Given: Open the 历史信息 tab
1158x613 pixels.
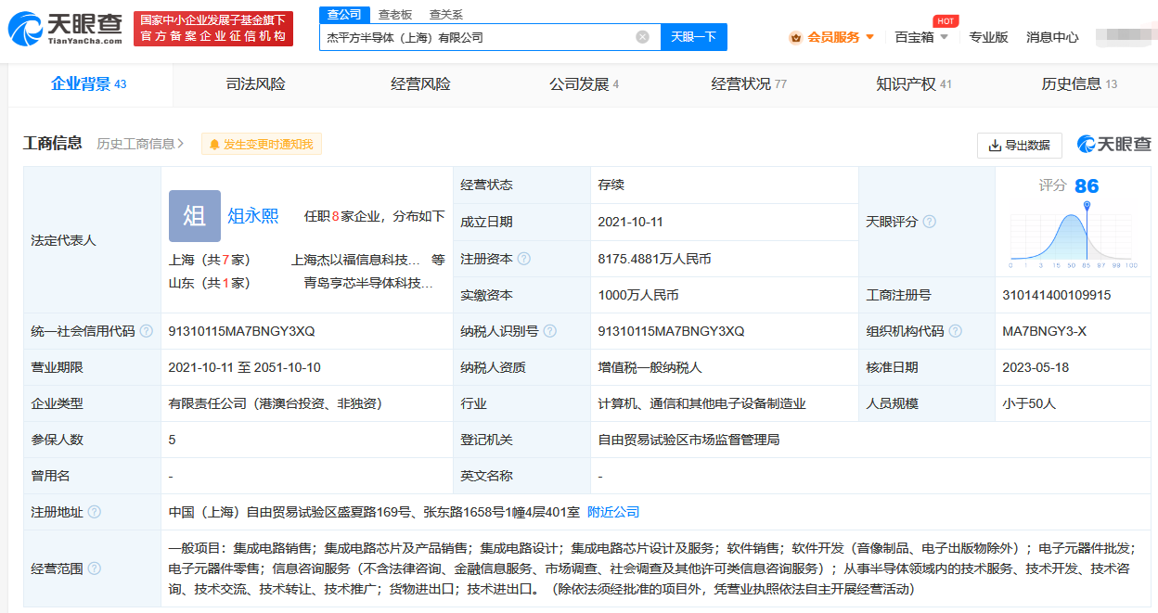Looking at the screenshot, I should (1078, 84).
